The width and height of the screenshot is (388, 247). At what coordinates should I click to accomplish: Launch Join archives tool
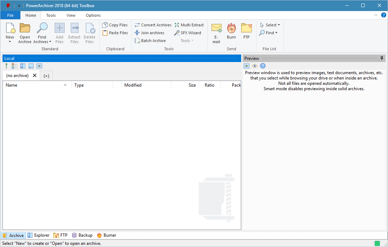(149, 33)
